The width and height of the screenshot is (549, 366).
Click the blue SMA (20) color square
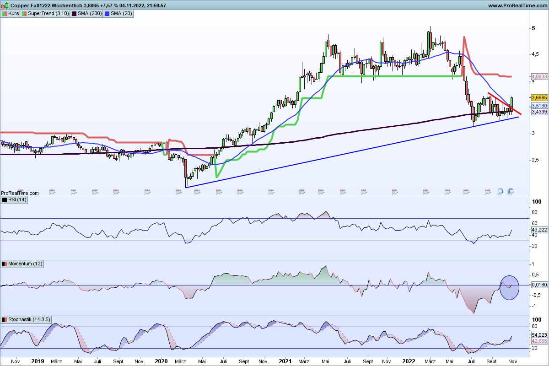[x=108, y=14]
